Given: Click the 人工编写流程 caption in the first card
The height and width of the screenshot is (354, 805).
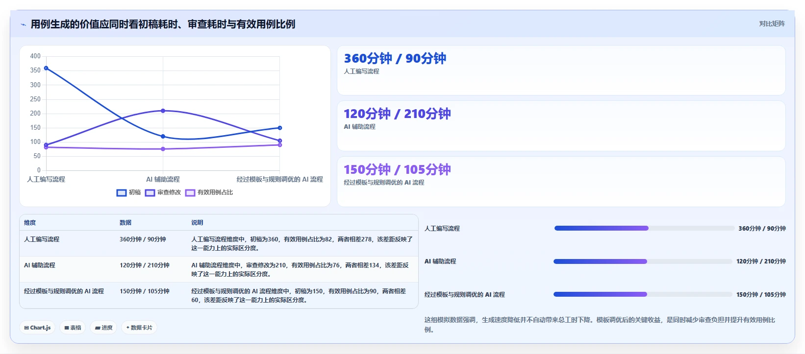Looking at the screenshot, I should click(361, 71).
